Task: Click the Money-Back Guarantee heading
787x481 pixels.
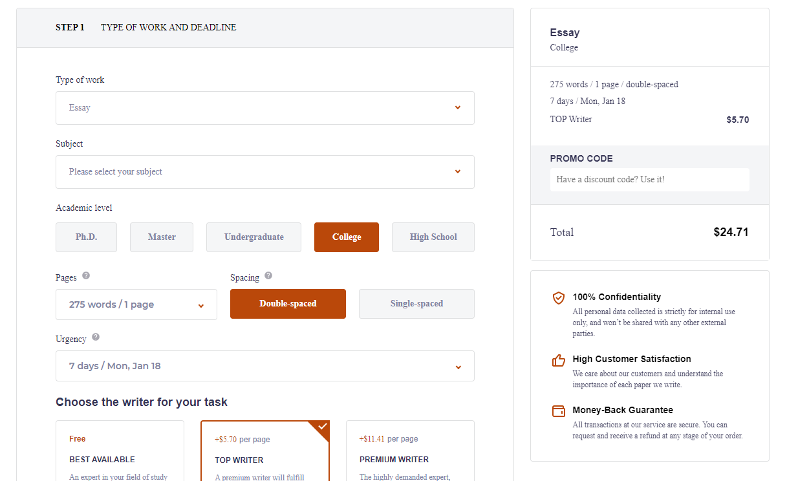Action: point(623,410)
